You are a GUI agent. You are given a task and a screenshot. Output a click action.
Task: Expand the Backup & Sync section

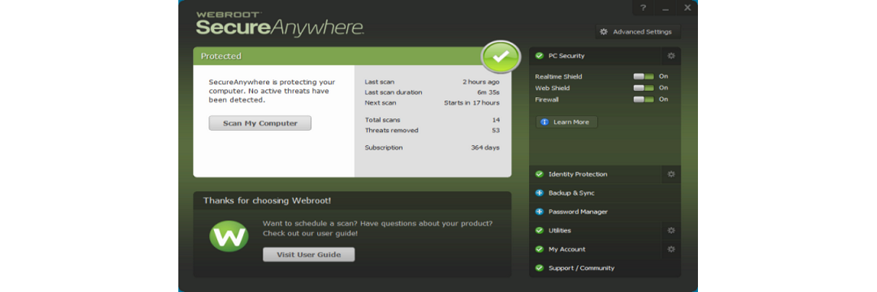click(605, 193)
